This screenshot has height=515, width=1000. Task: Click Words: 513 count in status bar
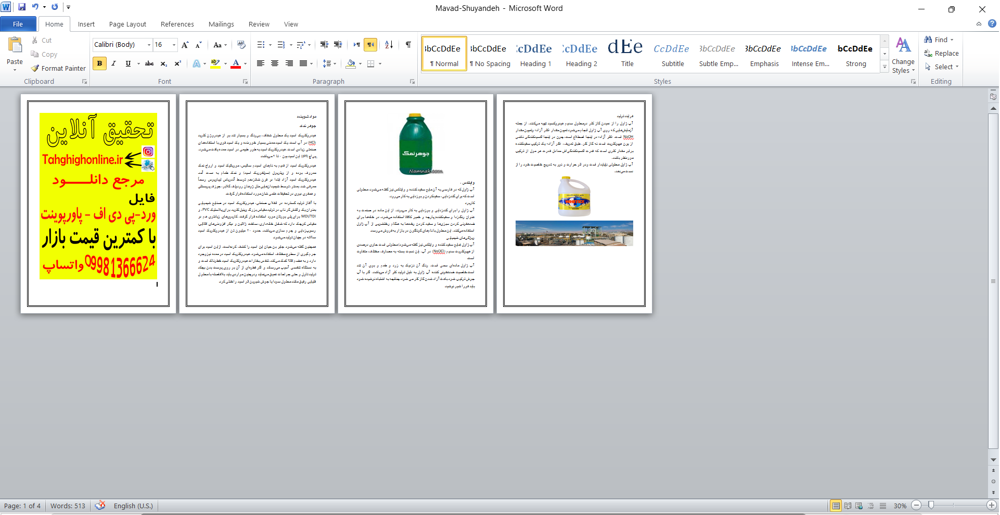pos(68,506)
